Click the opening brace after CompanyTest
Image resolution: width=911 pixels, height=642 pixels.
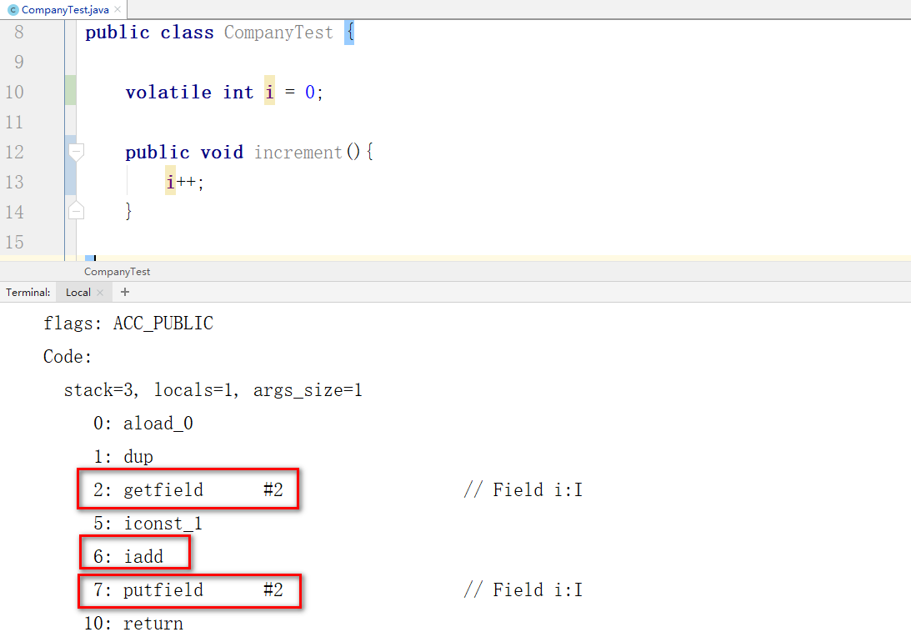349,33
